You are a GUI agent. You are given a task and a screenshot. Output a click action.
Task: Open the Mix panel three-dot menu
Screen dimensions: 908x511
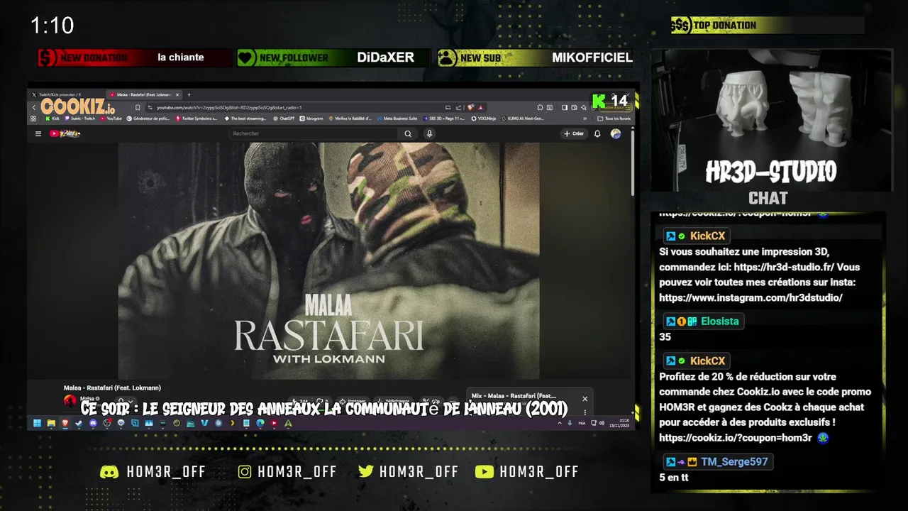point(585,412)
